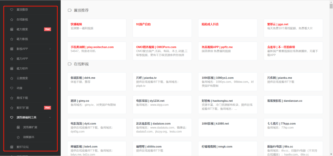Select 浏览器福利工具 in the sidebar
This screenshot has height=156, width=333.
click(31, 117)
